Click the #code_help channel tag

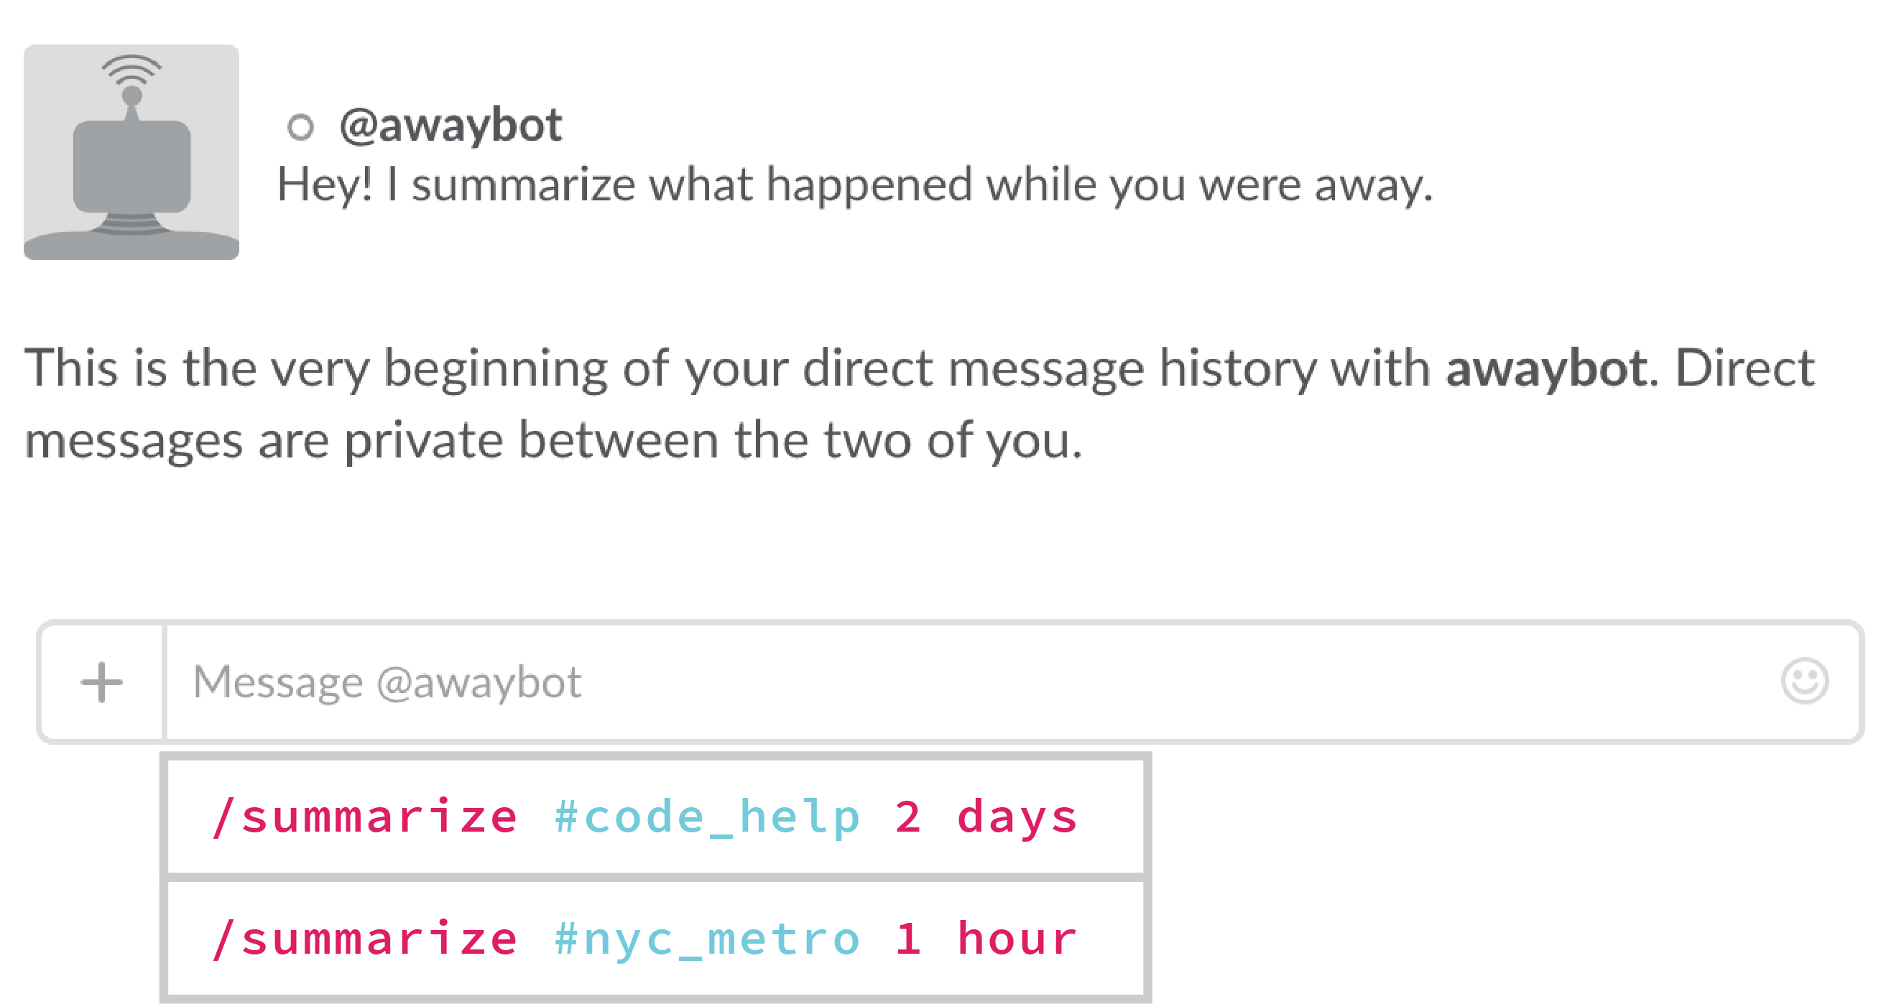click(707, 818)
